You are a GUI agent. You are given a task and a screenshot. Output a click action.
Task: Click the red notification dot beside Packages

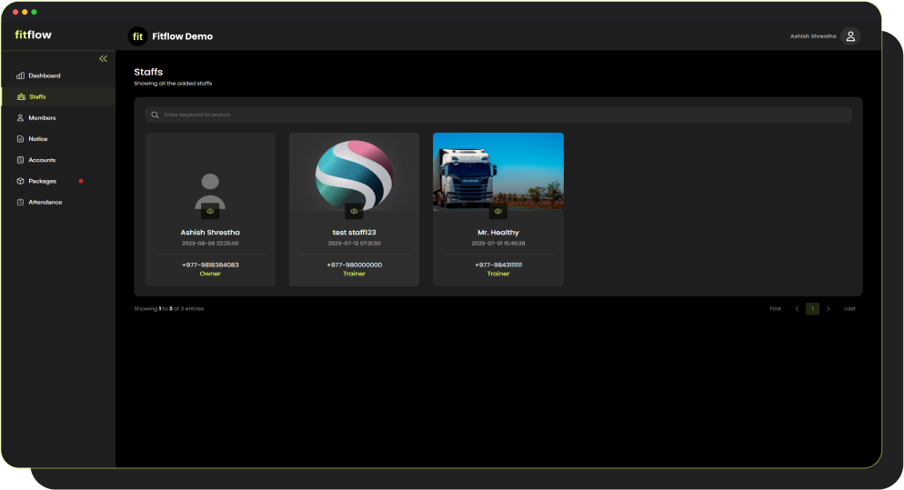click(x=81, y=181)
